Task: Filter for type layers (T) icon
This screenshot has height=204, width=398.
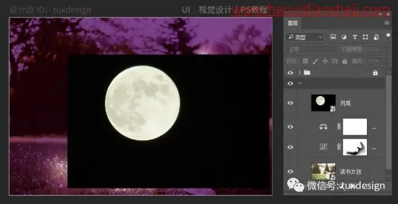Action: pos(355,37)
